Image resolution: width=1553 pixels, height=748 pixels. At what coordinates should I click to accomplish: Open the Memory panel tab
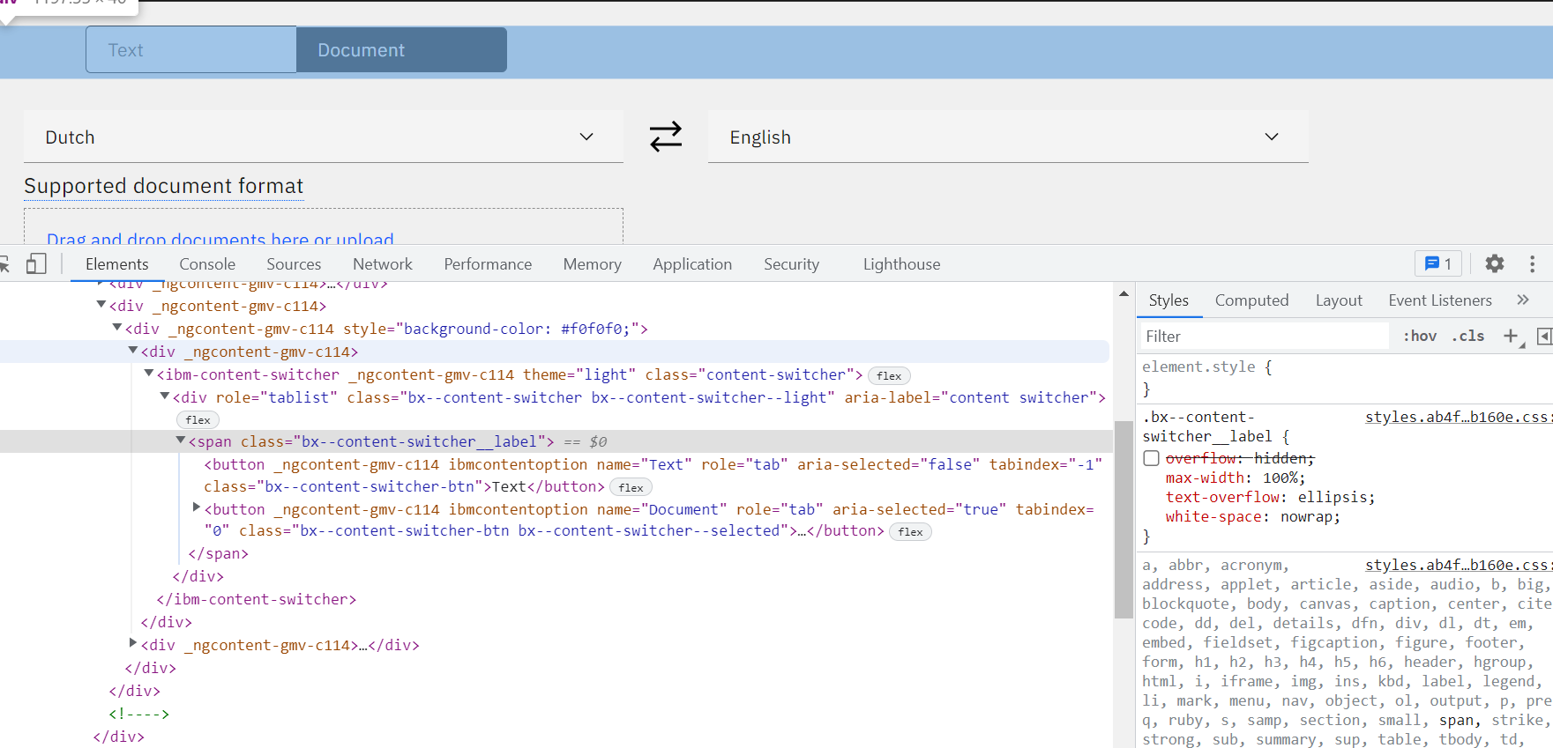pos(593,264)
